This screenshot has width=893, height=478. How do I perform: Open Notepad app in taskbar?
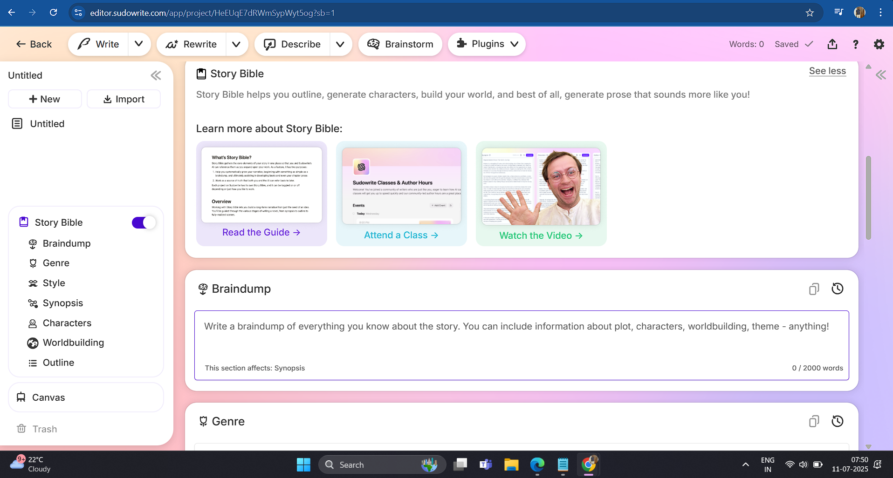coord(563,465)
